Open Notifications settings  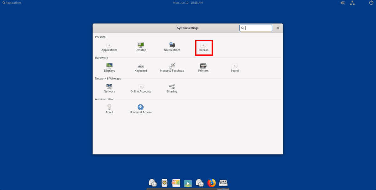pyautogui.click(x=172, y=47)
